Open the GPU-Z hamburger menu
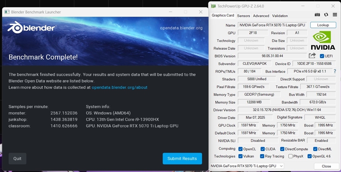This screenshot has width=341, height=172. (335, 15)
